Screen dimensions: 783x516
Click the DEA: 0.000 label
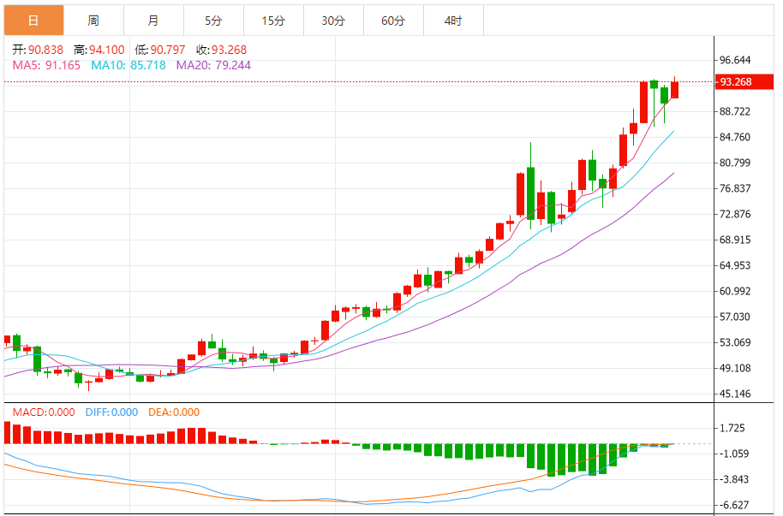tap(175, 412)
